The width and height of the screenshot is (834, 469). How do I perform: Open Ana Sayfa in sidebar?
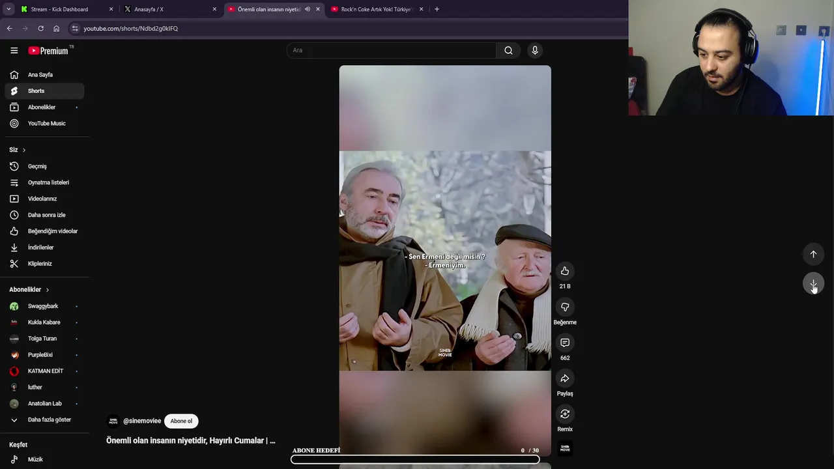(x=44, y=75)
